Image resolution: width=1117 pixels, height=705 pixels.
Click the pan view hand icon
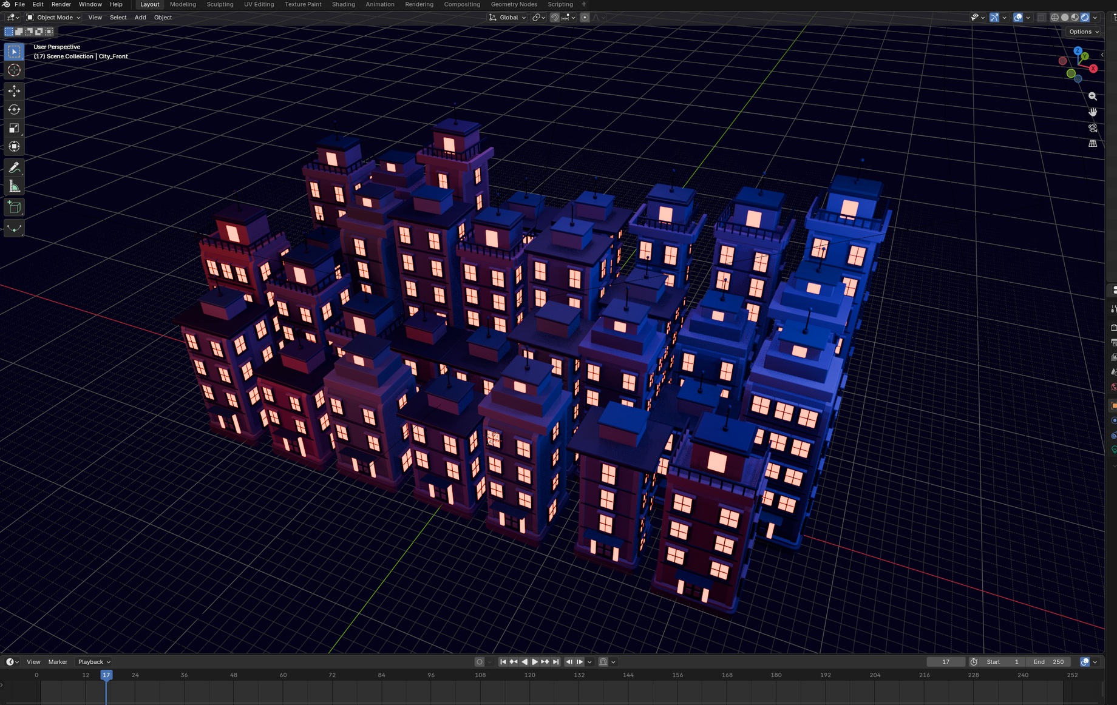[x=1093, y=112]
